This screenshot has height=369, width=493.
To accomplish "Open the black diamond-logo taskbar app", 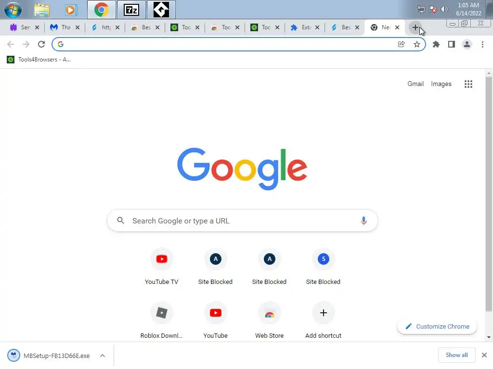I will click(161, 10).
